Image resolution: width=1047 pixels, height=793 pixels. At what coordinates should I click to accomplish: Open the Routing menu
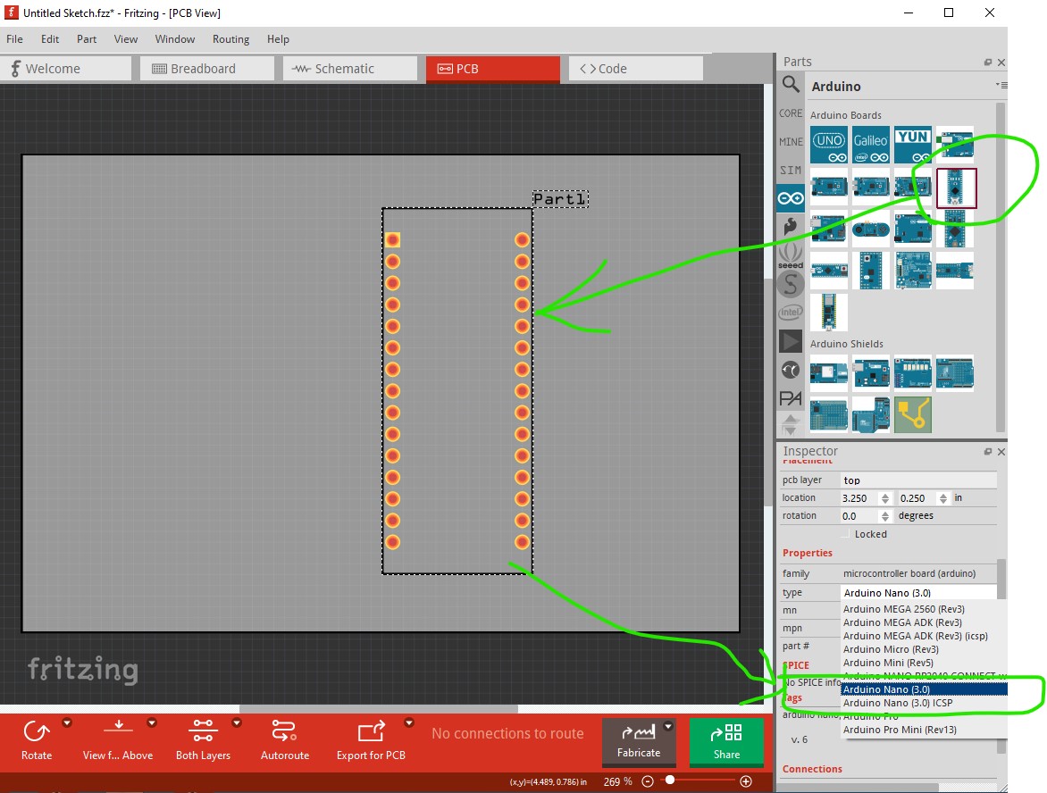pyautogui.click(x=230, y=38)
